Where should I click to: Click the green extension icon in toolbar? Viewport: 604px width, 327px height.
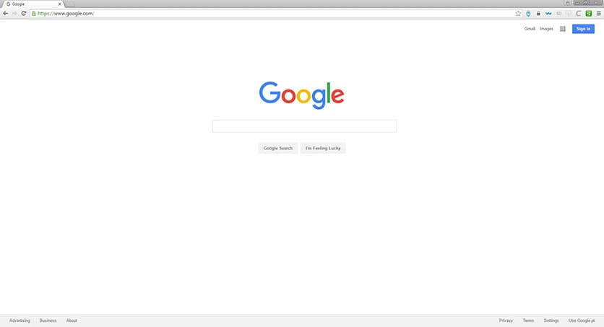tap(589, 14)
